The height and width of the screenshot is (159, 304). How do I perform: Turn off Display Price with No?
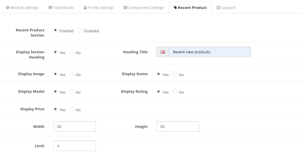[x=72, y=109]
